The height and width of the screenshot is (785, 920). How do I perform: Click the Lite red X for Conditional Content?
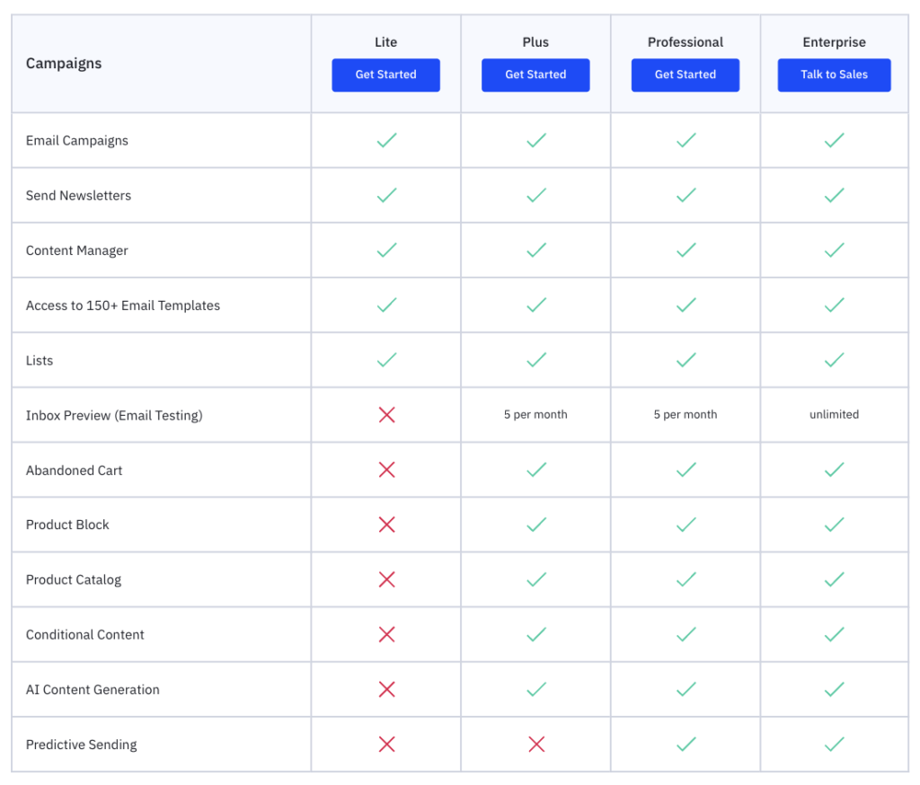(x=386, y=634)
